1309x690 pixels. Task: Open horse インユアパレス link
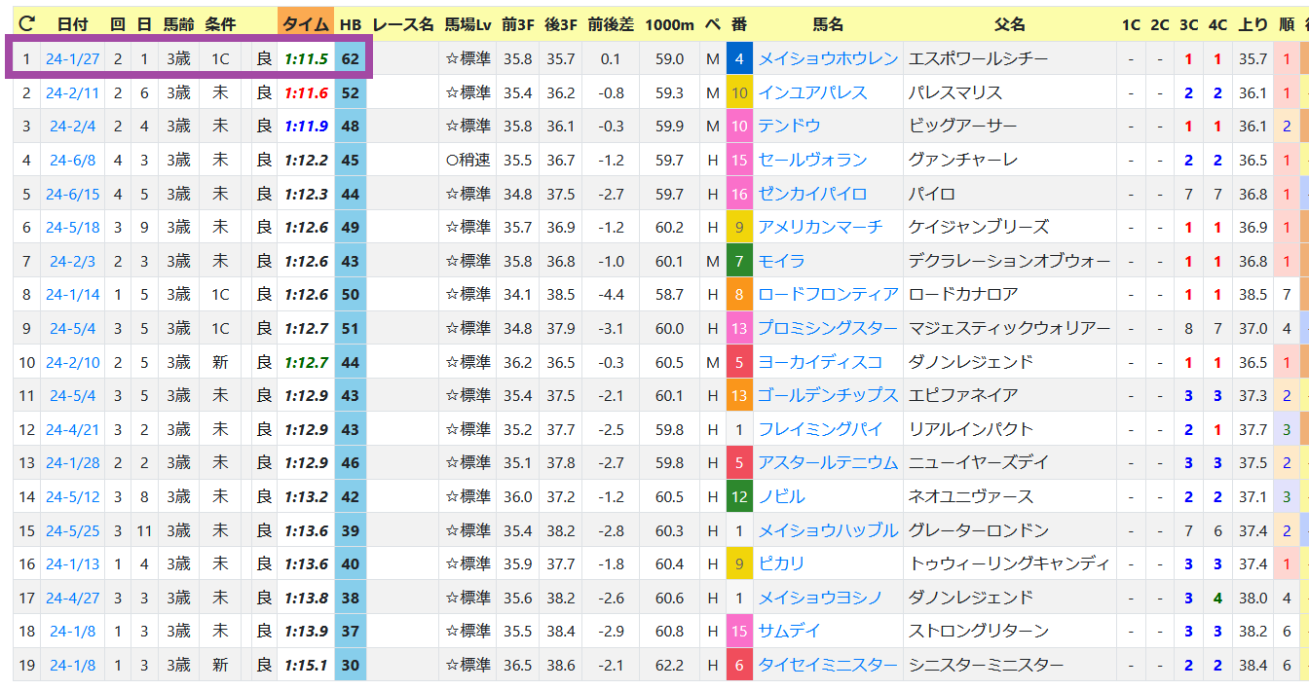coord(812,93)
